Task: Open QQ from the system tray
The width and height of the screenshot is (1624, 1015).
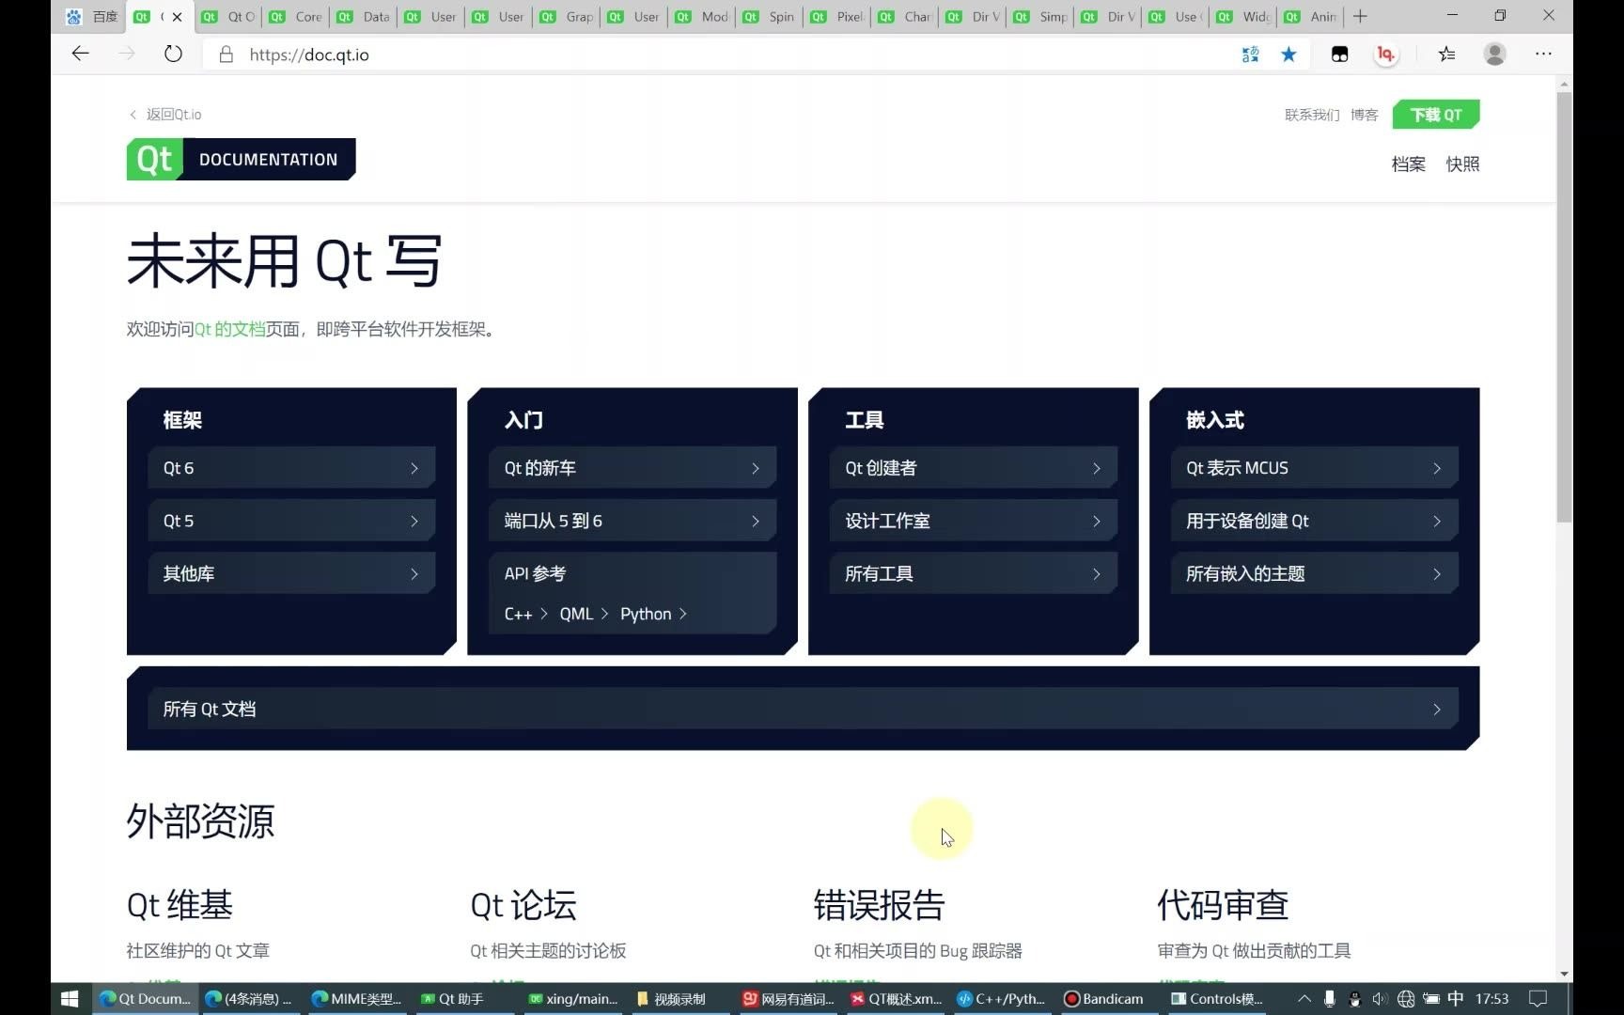Action: [x=1353, y=998]
